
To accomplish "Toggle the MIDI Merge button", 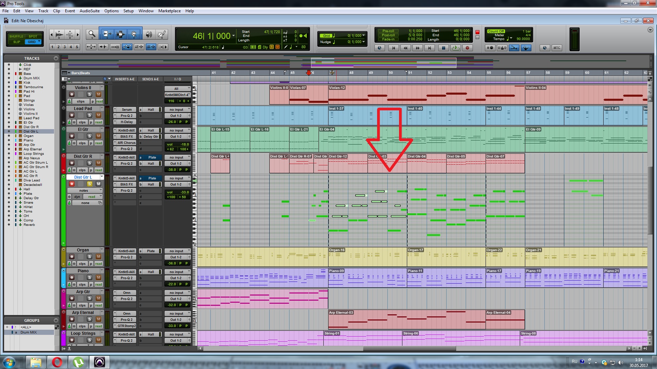I will pos(514,48).
